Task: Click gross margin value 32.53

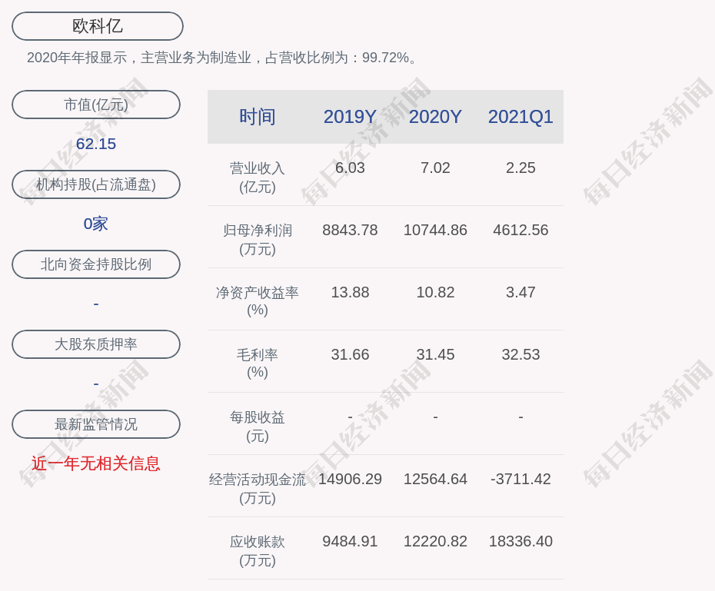Action: click(x=520, y=354)
